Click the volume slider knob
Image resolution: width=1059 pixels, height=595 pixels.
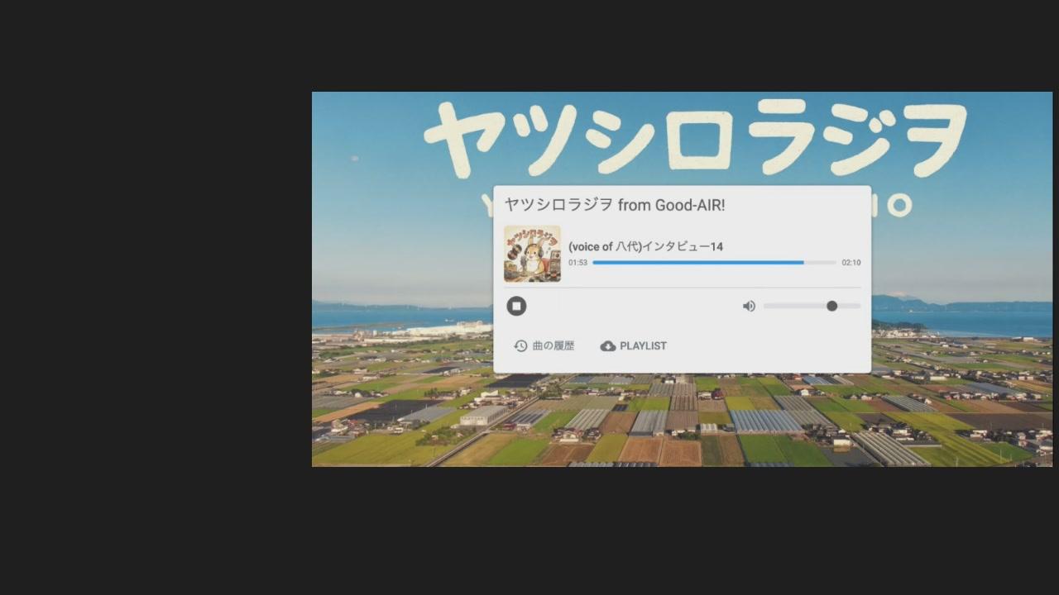(x=831, y=306)
